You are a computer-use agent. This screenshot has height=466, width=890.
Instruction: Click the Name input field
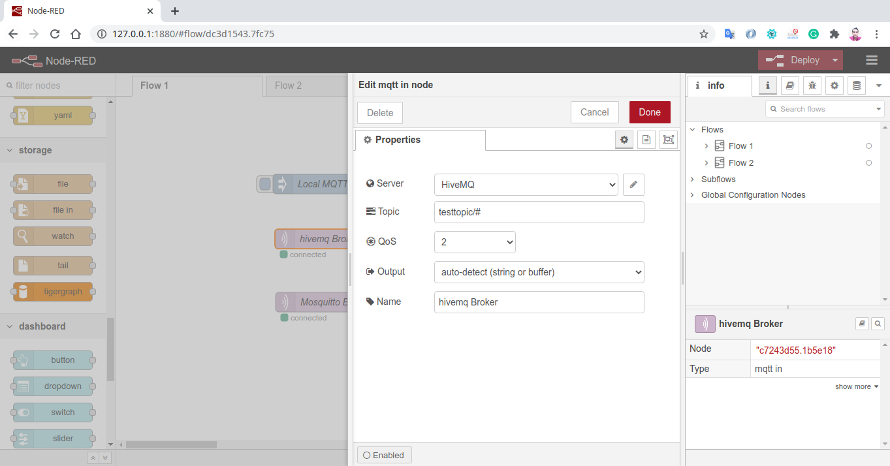click(x=539, y=302)
